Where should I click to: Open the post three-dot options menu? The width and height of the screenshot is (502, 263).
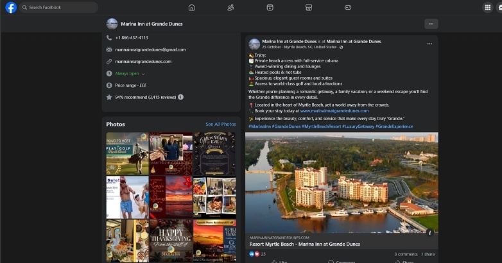pos(429,44)
